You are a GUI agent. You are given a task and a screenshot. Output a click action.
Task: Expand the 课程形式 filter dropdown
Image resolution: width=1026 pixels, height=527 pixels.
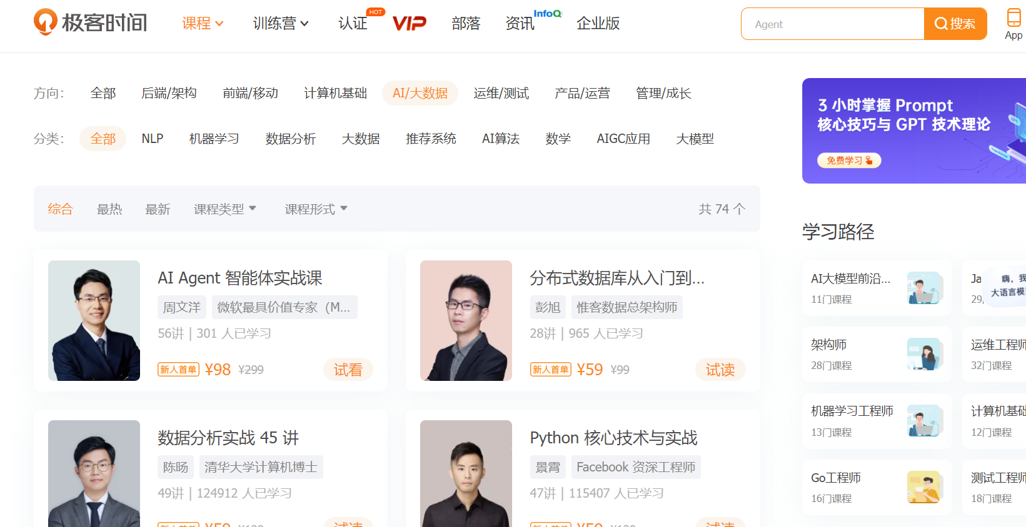coord(316,209)
